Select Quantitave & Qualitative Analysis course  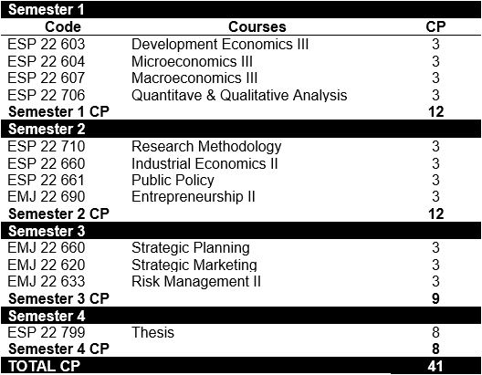coord(239,95)
